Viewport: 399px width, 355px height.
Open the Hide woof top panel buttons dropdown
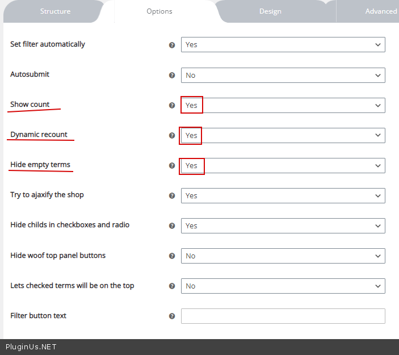pos(283,256)
